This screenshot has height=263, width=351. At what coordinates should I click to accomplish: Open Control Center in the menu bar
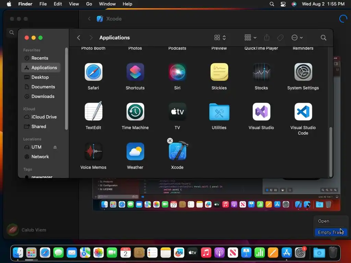tap(283, 4)
